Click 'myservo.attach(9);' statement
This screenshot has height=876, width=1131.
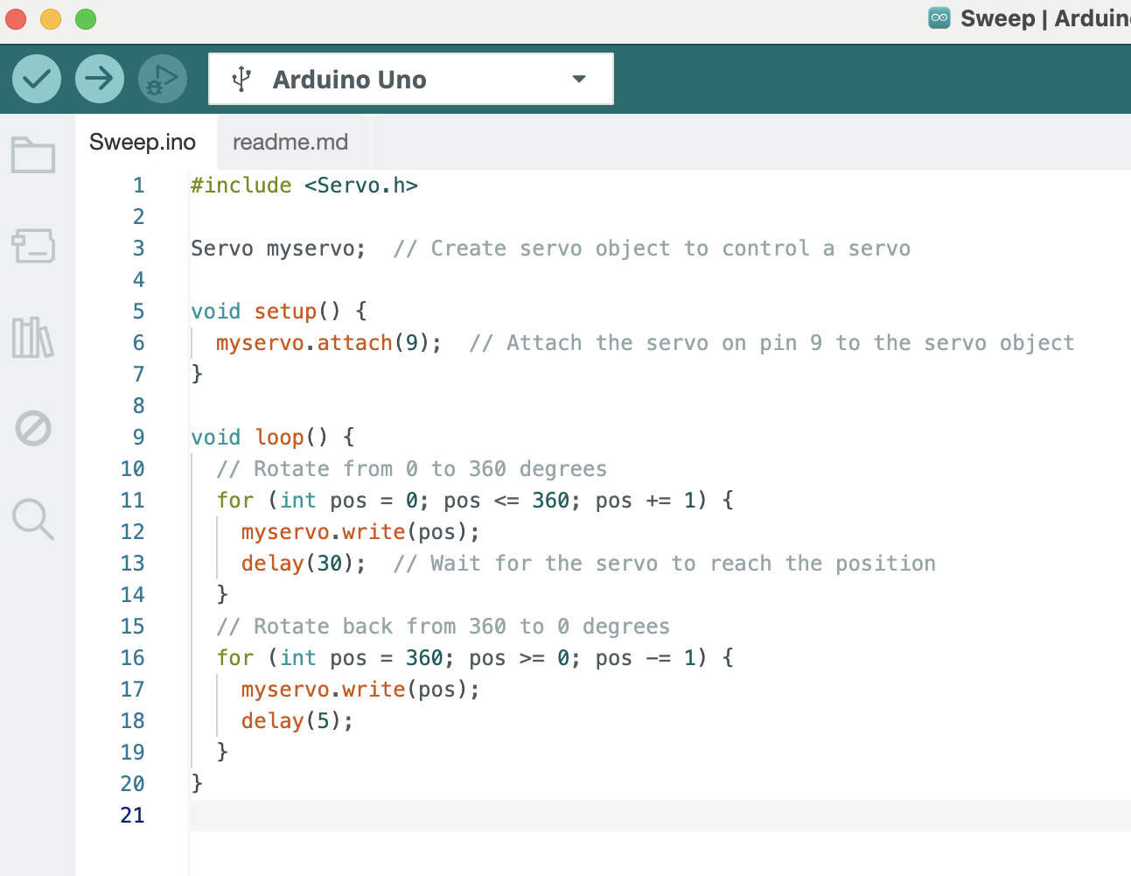[329, 343]
